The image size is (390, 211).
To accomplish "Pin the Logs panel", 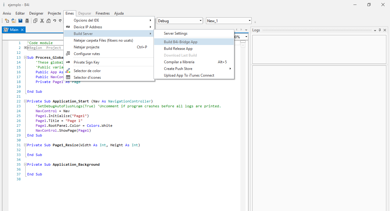I will 380,30.
